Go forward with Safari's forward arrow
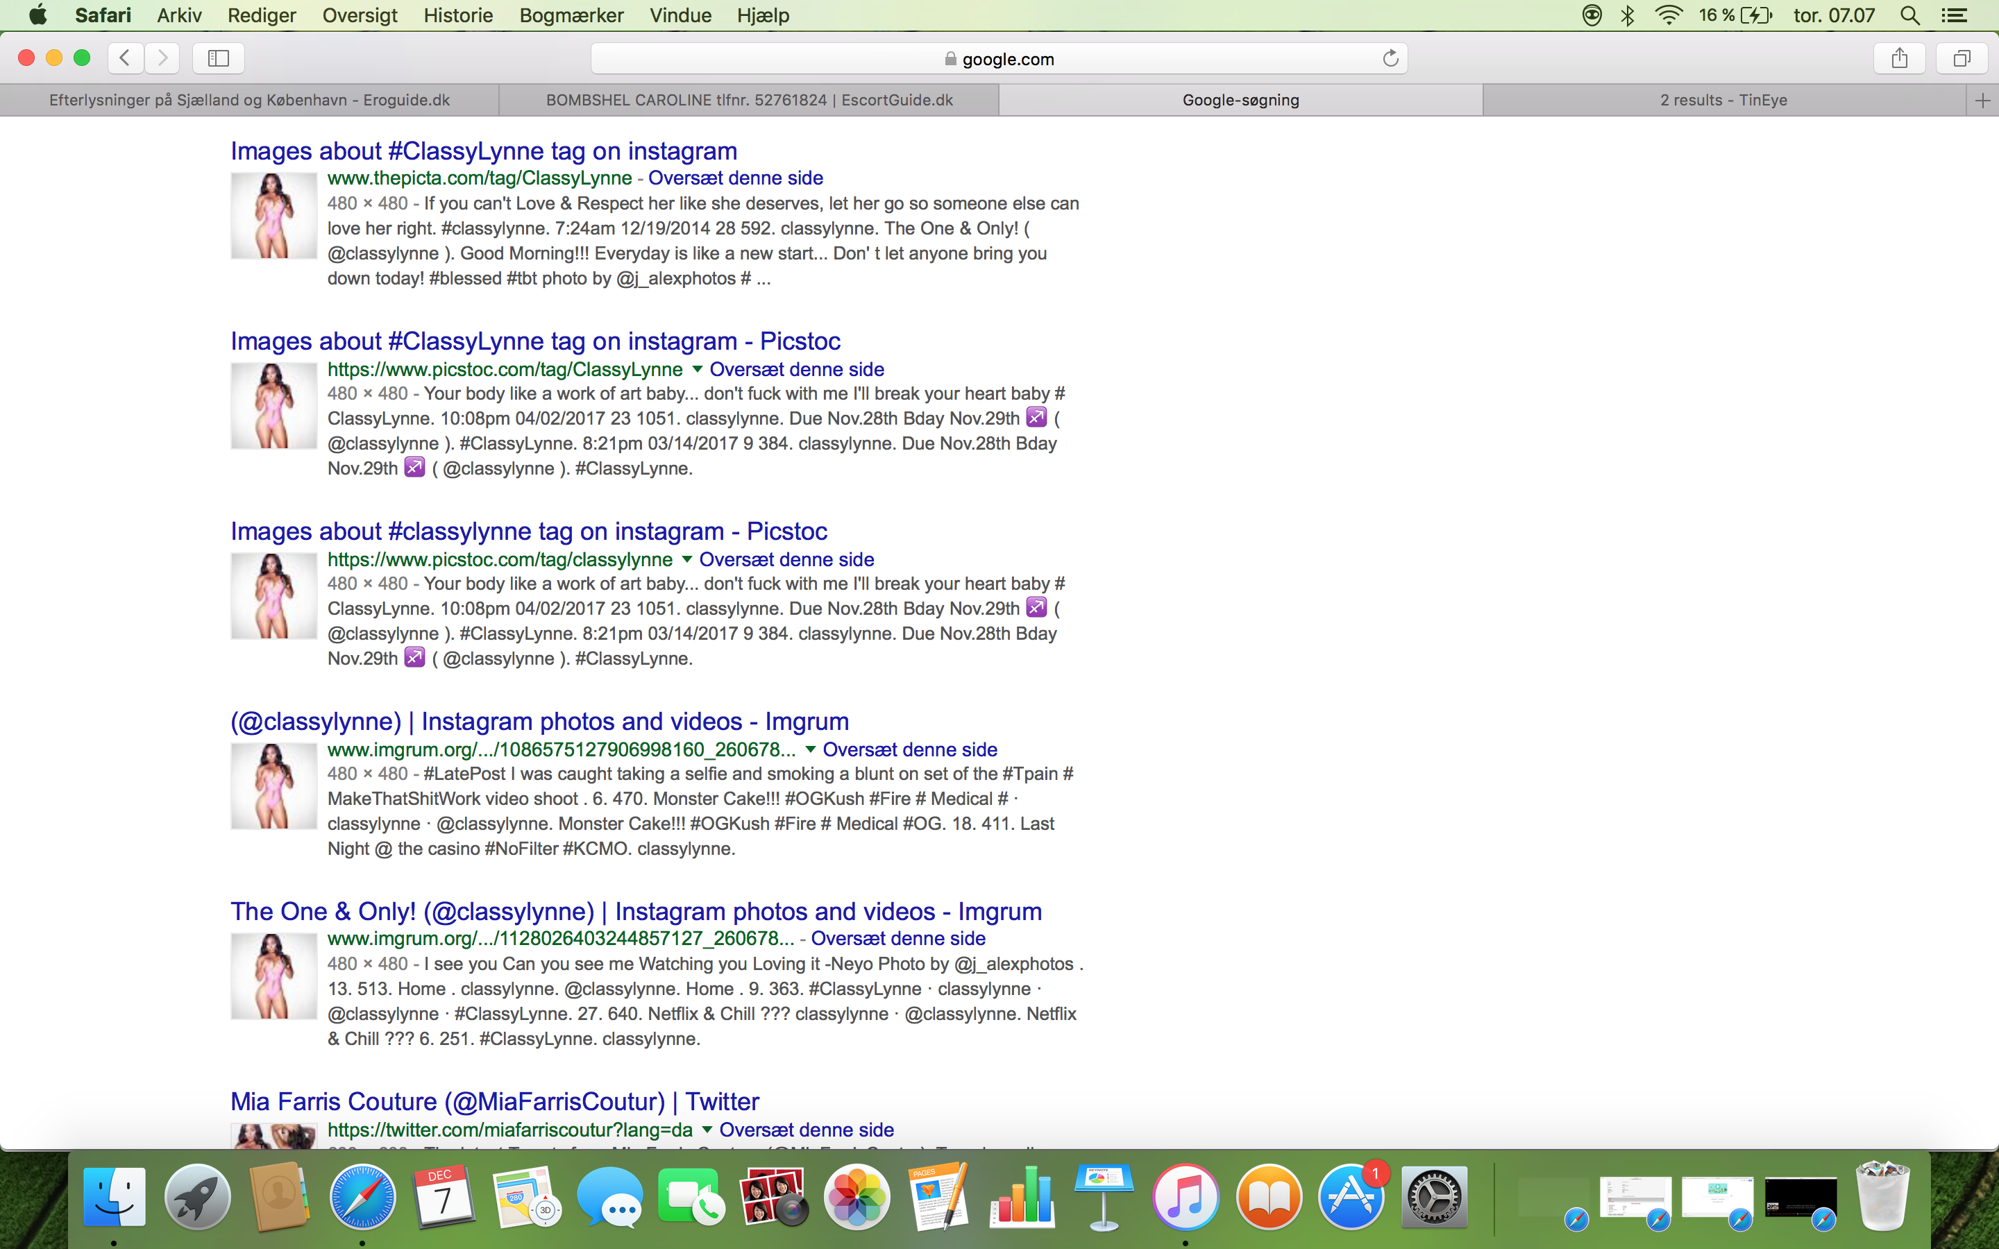The width and height of the screenshot is (1999, 1249). tap(162, 58)
